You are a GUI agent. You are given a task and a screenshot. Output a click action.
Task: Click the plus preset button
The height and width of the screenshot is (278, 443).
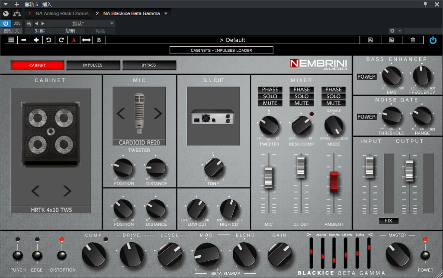pos(36,40)
